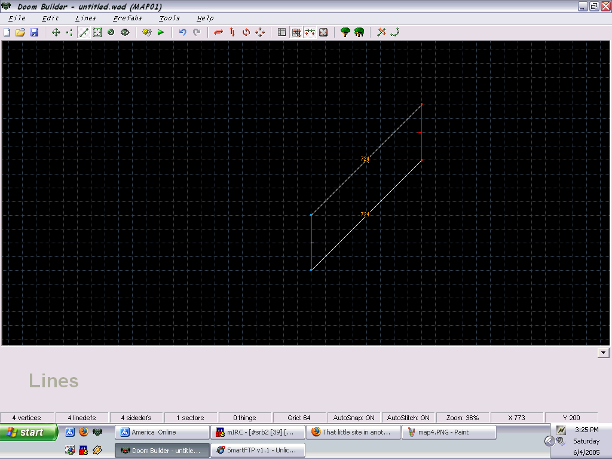Open the File menu
The width and height of the screenshot is (612, 459).
click(x=17, y=19)
